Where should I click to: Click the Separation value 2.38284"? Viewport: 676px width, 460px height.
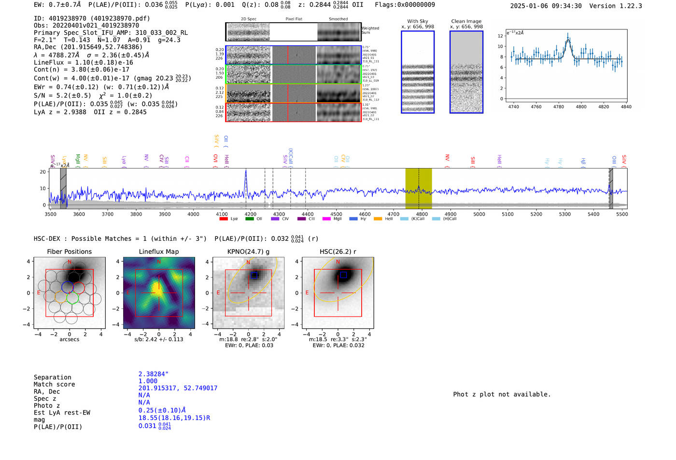[154, 374]
